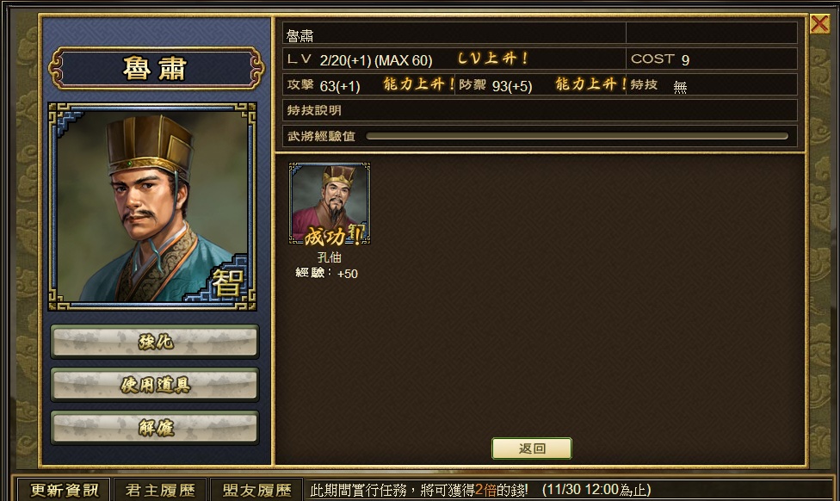The height and width of the screenshot is (501, 840).
Task: Open the 君主履歷 tab
Action: pos(159,490)
